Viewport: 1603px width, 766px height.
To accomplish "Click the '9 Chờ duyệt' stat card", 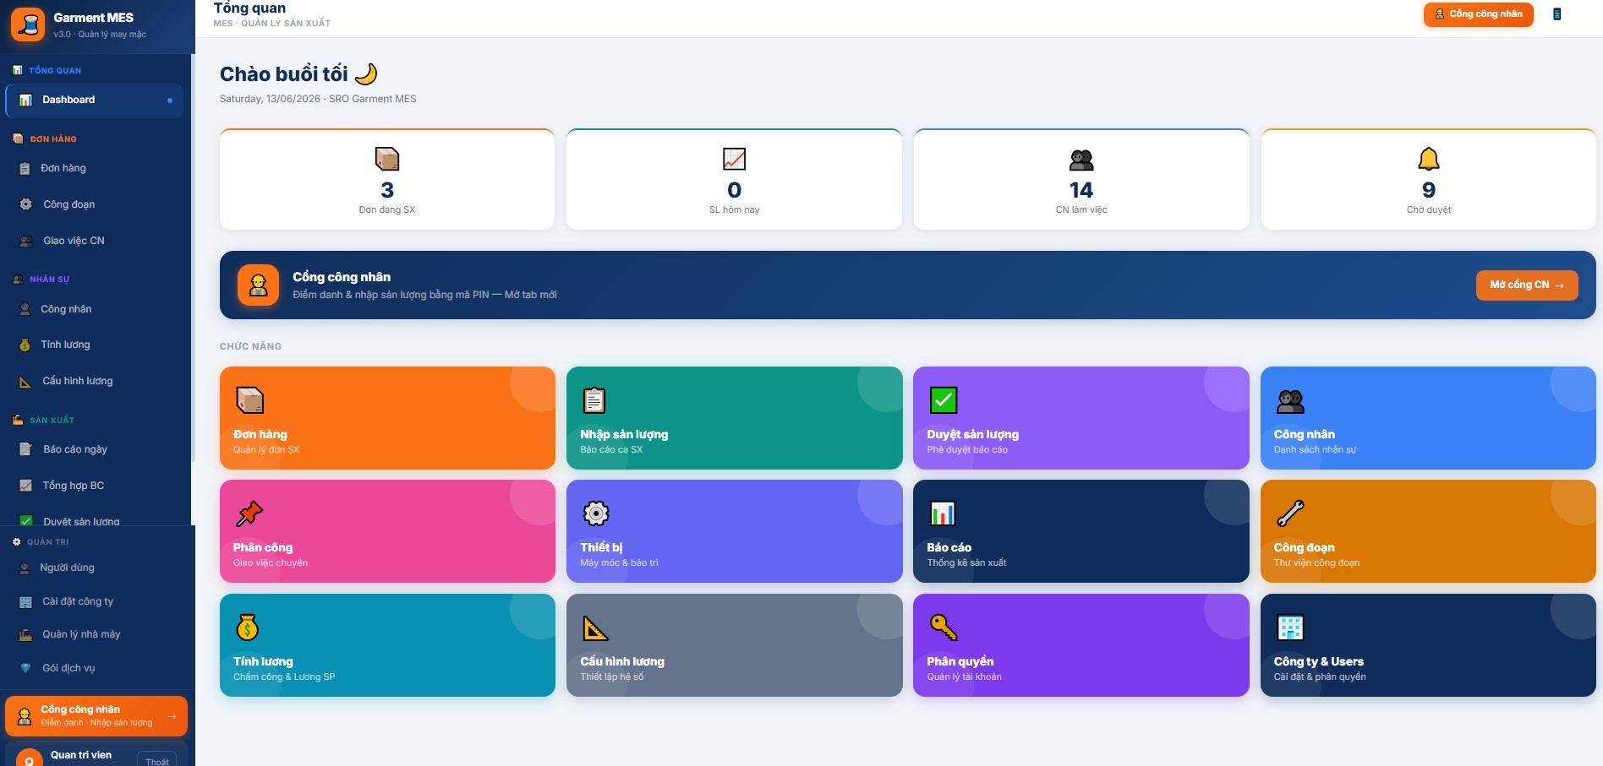I will [1429, 179].
